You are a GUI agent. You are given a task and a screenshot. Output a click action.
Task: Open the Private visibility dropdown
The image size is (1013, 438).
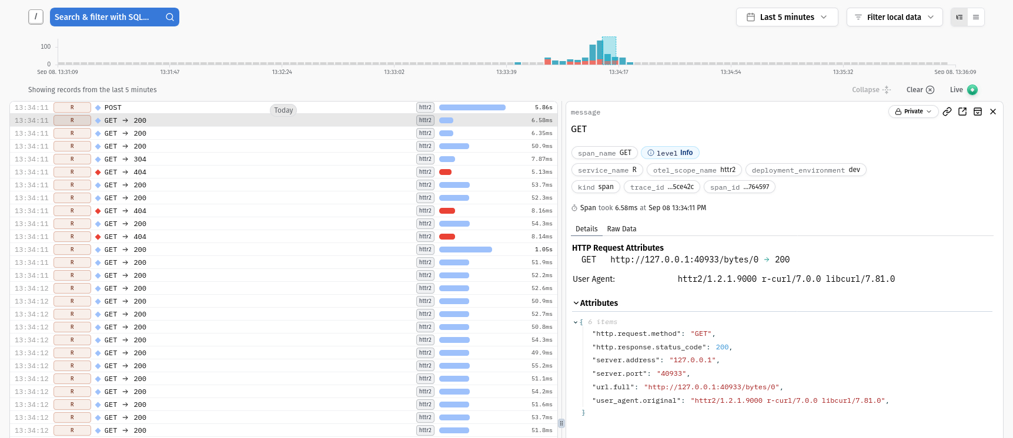913,112
